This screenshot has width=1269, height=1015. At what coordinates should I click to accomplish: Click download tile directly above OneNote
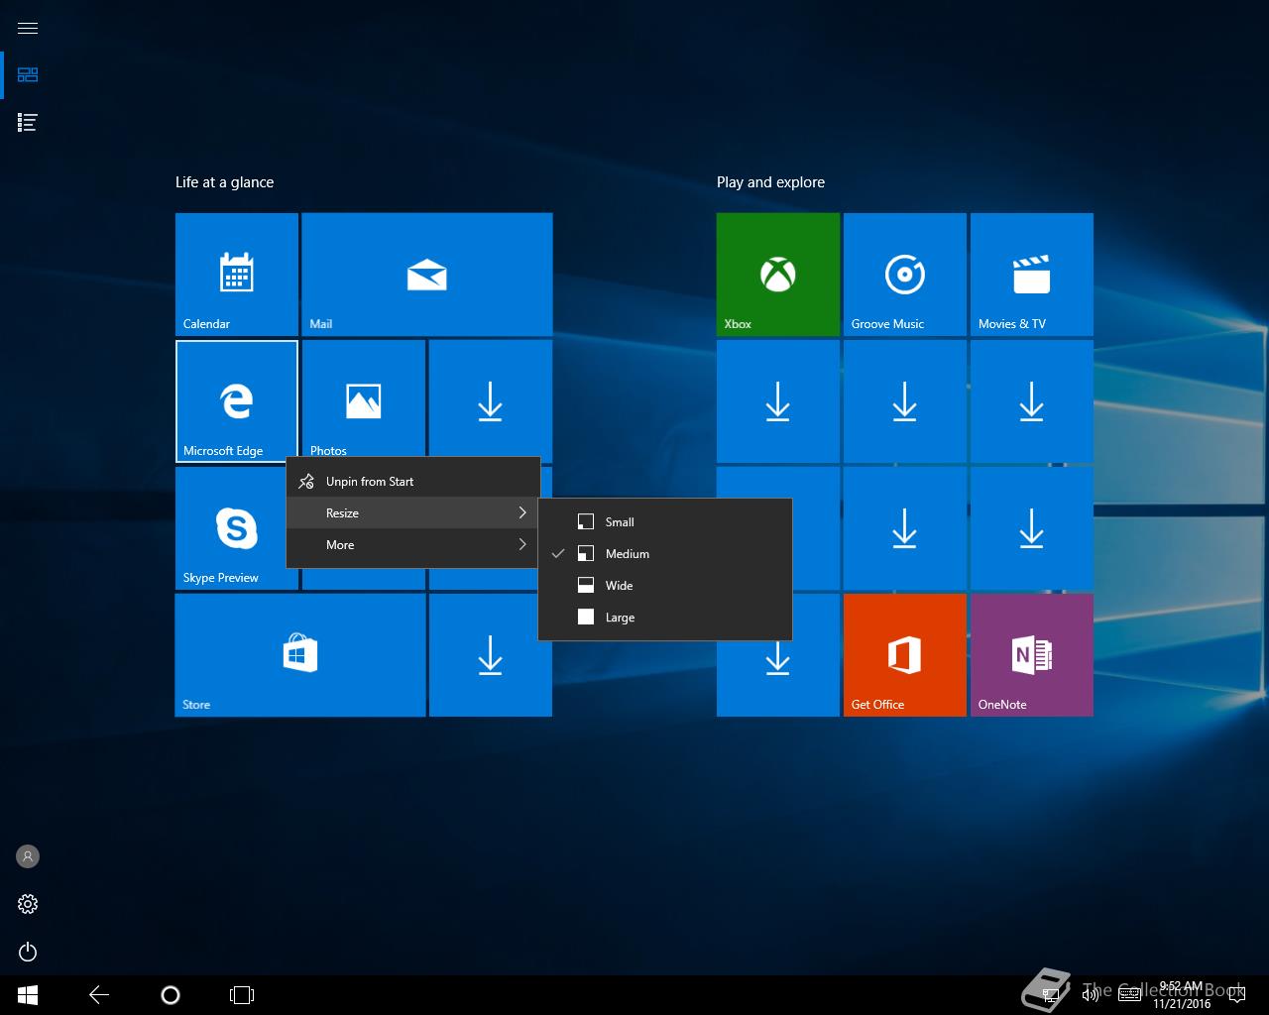(x=1032, y=528)
